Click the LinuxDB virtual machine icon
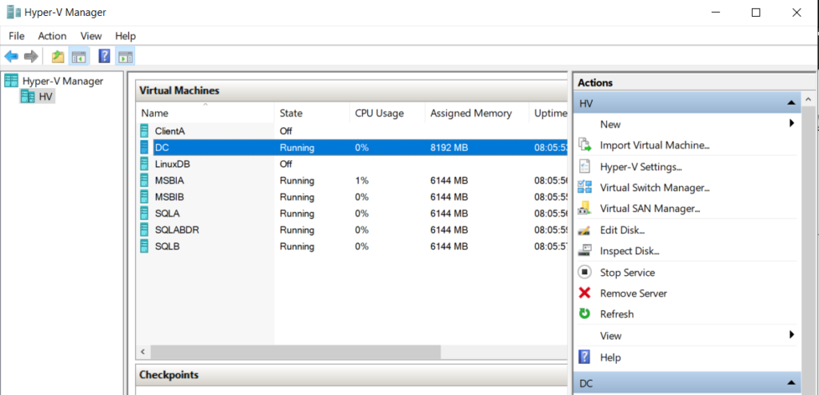 144,164
